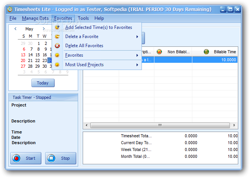The width and height of the screenshot is (250, 178).
Task: Click the red record icon on the Start button
Action: tap(16, 158)
